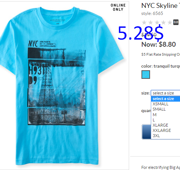This screenshot has height=170, width=180.
Task: Click the 0.0 rating badge
Action: point(176,22)
